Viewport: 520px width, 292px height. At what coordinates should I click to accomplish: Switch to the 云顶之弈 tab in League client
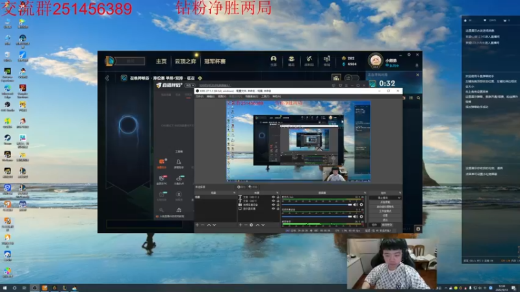pyautogui.click(x=185, y=61)
